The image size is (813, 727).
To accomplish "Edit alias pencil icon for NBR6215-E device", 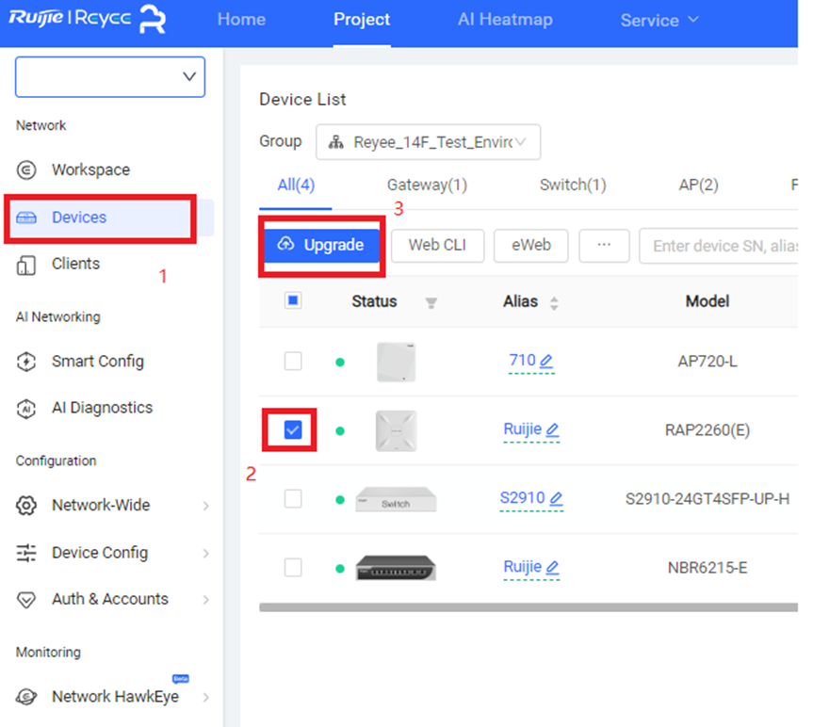I will 553,568.
